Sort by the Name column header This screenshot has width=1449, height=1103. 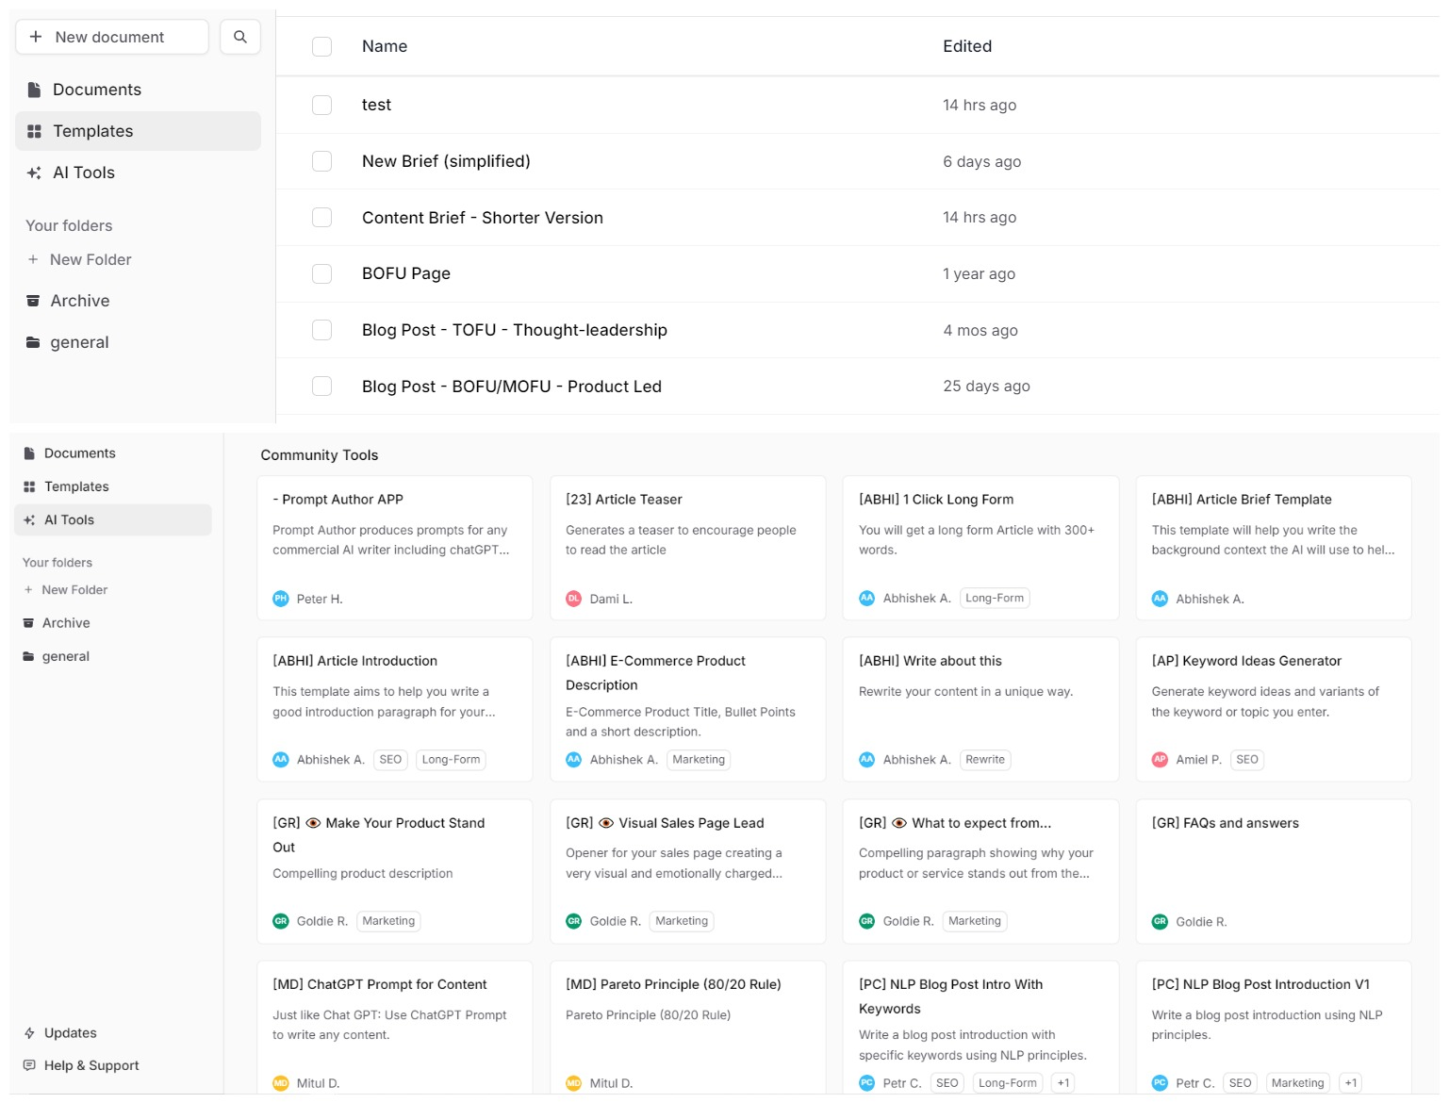(x=385, y=46)
